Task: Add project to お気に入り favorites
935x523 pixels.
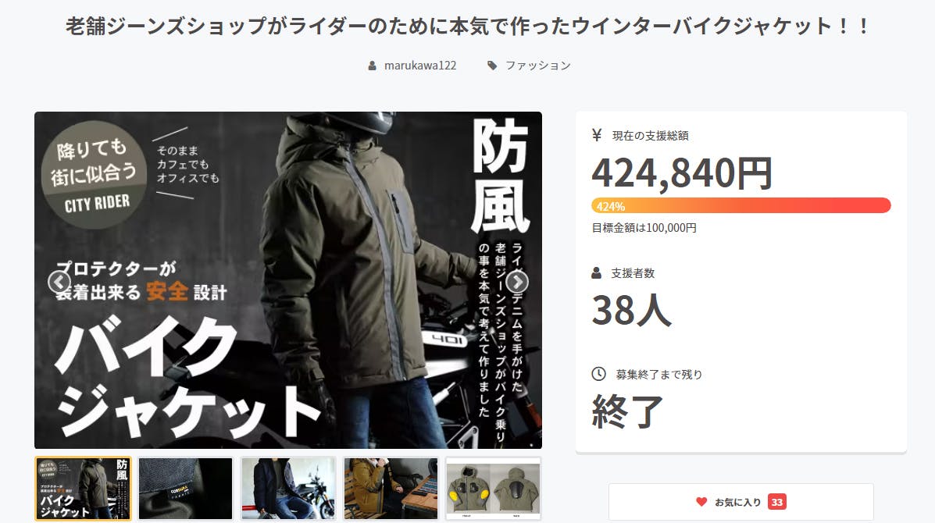Action: click(741, 502)
